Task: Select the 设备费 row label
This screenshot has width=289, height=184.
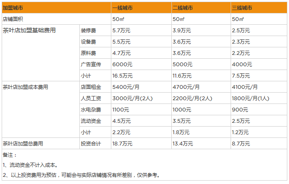Action: pos(88,42)
